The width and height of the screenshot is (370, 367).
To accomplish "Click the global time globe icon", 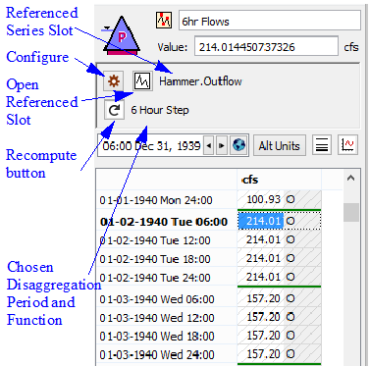I will click(238, 145).
